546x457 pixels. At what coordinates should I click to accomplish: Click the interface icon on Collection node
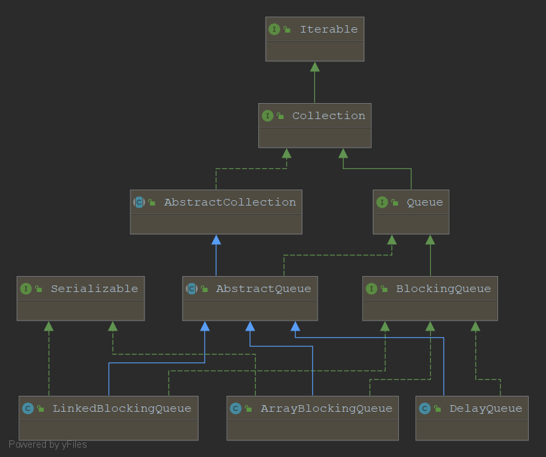pyautogui.click(x=268, y=116)
